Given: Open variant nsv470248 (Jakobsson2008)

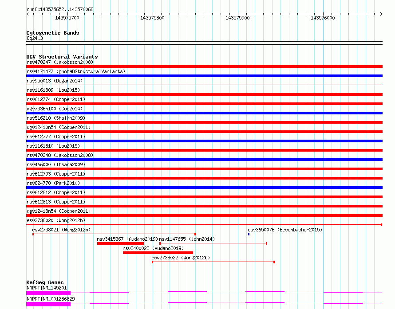Looking at the screenshot, I should [60, 155].
